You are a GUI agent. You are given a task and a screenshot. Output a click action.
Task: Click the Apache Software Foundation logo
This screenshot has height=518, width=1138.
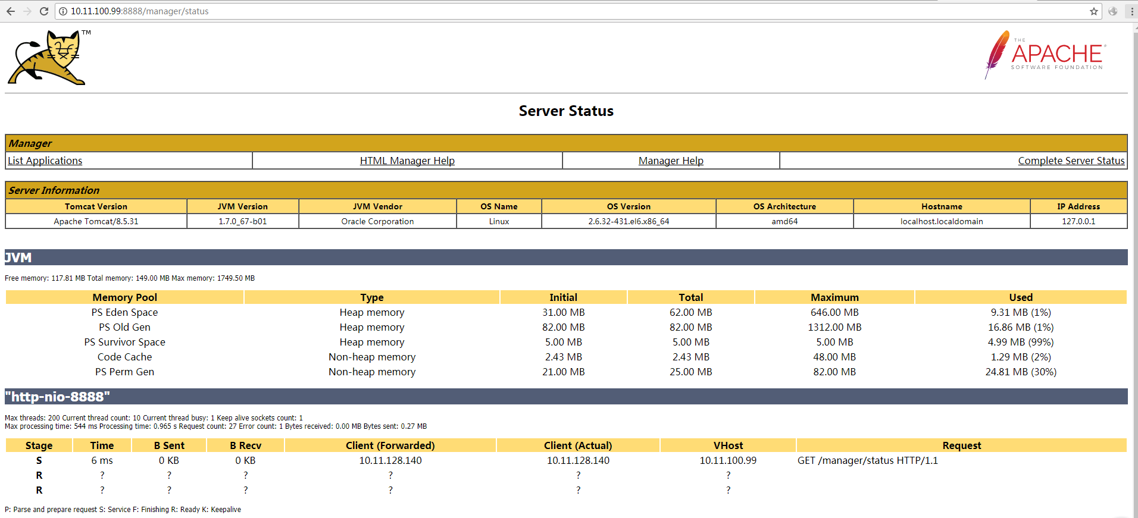[x=1046, y=55]
